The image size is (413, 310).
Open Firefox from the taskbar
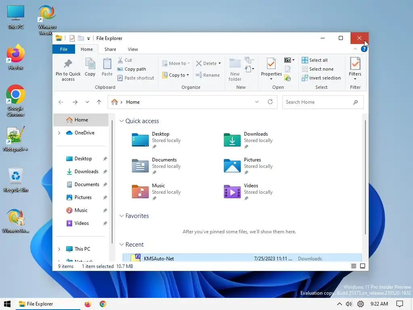88,304
